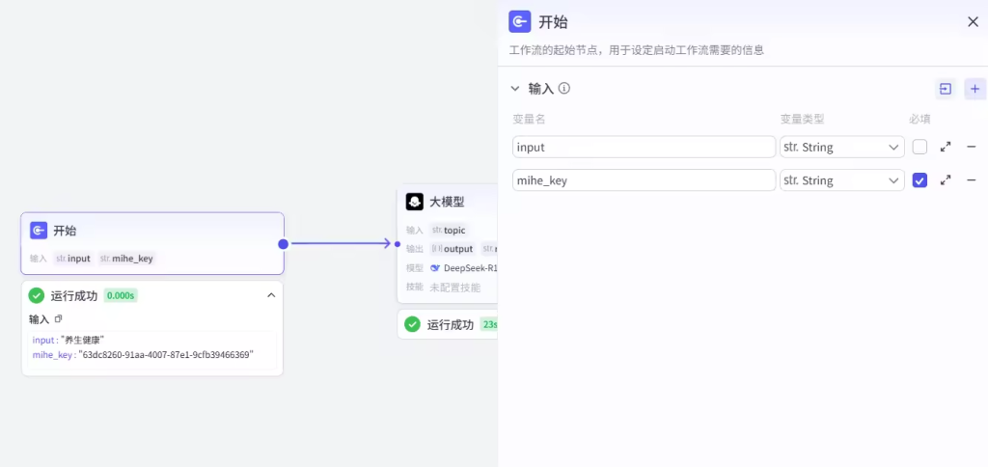Click the 大模型 node icon
The image size is (988, 467).
pyautogui.click(x=415, y=202)
